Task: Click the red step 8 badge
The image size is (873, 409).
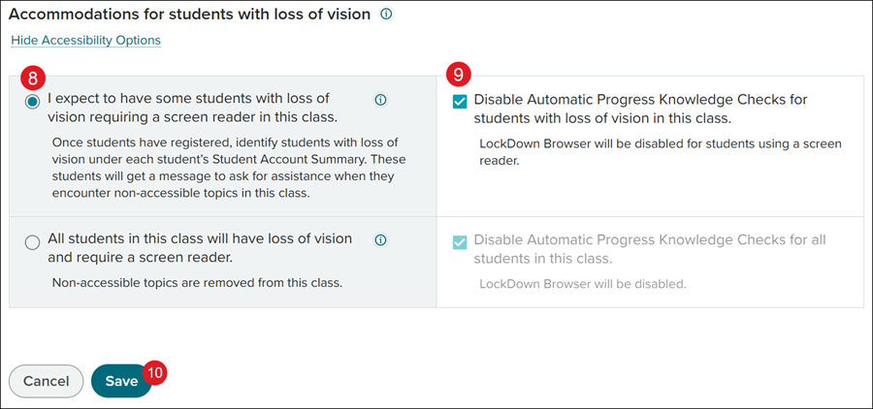Action: tap(32, 76)
